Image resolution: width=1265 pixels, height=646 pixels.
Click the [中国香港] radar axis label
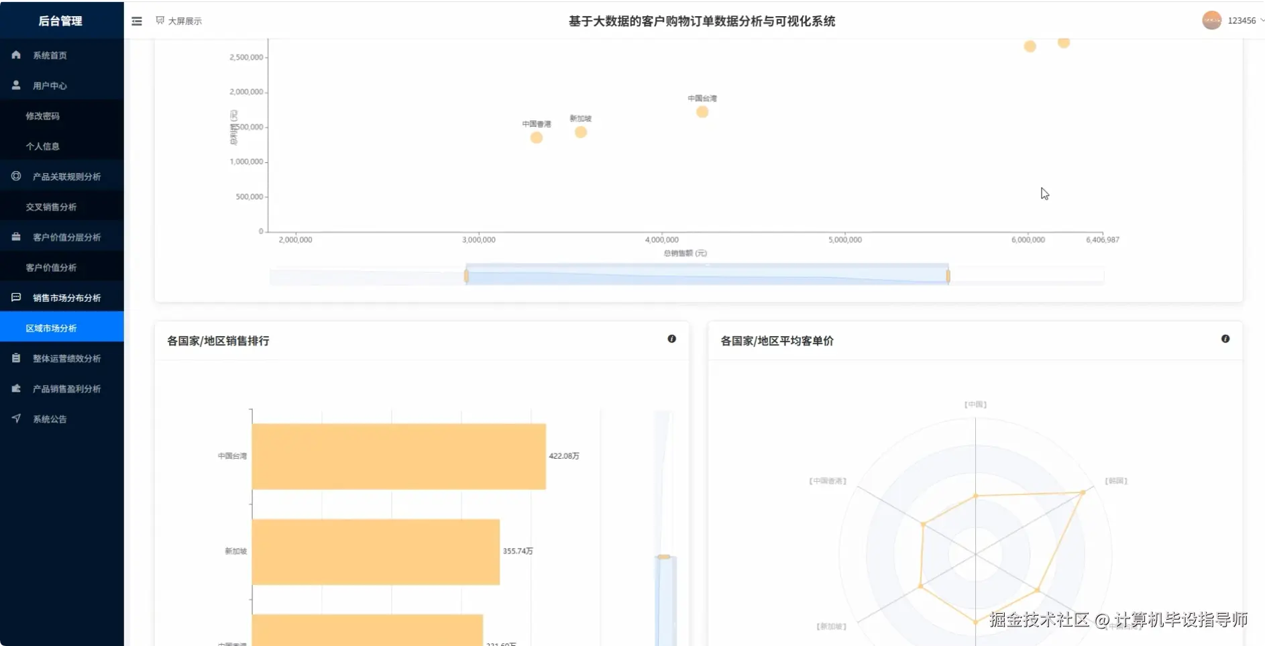[828, 481]
